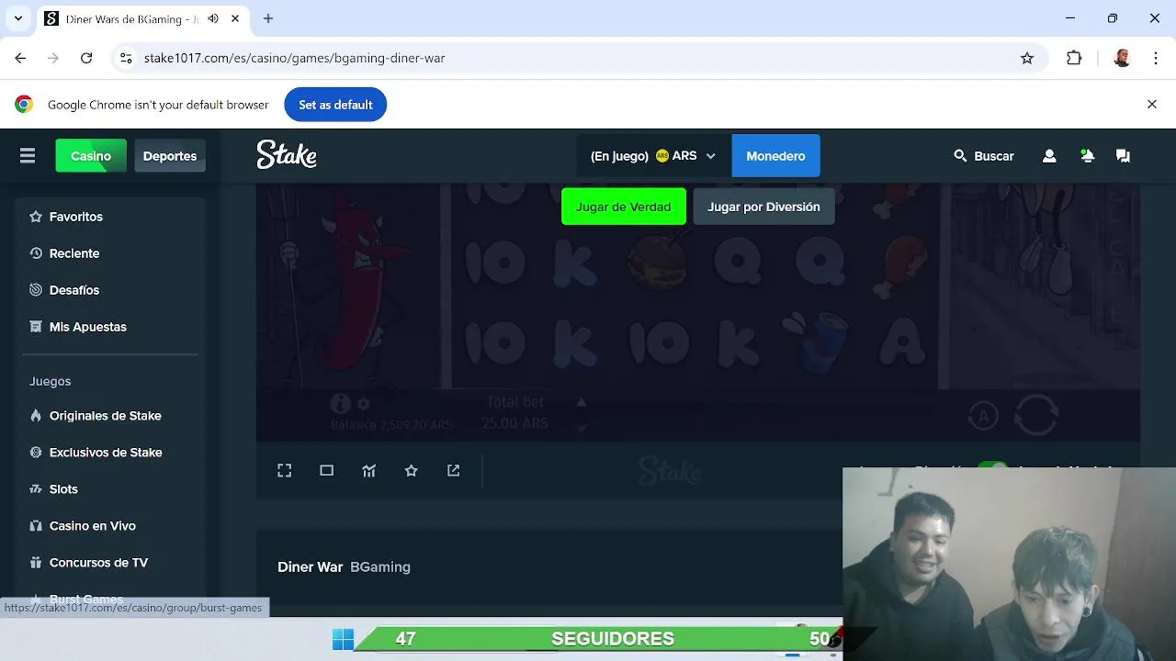Open game in pop-out window
1176x661 pixels.
click(x=453, y=470)
